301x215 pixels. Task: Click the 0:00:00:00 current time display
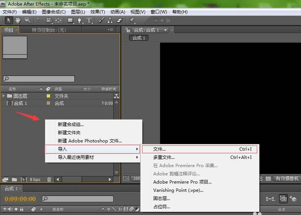pyautogui.click(x=20, y=199)
